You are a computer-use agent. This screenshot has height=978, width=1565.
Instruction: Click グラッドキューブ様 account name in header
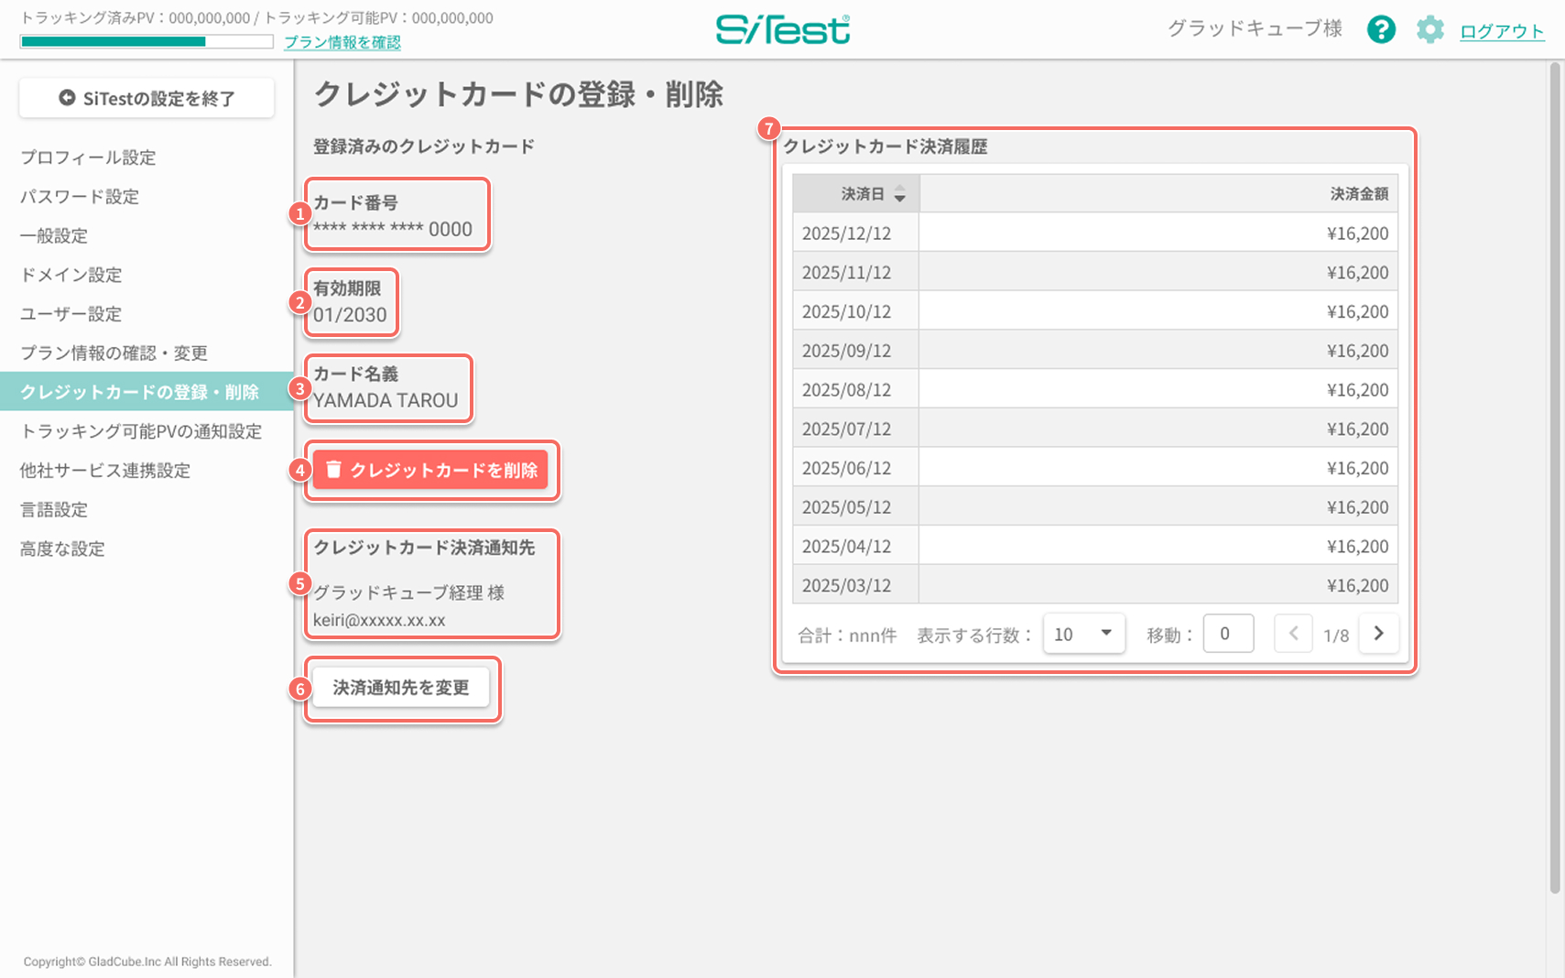(1255, 28)
